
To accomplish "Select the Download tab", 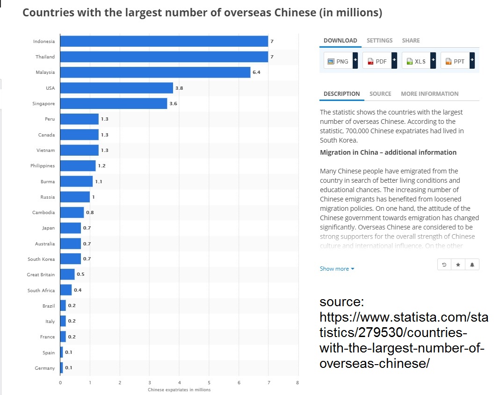I will pyautogui.click(x=340, y=41).
